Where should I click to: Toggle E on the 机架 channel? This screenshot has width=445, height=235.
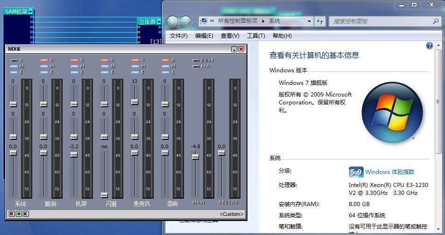pos(75,73)
